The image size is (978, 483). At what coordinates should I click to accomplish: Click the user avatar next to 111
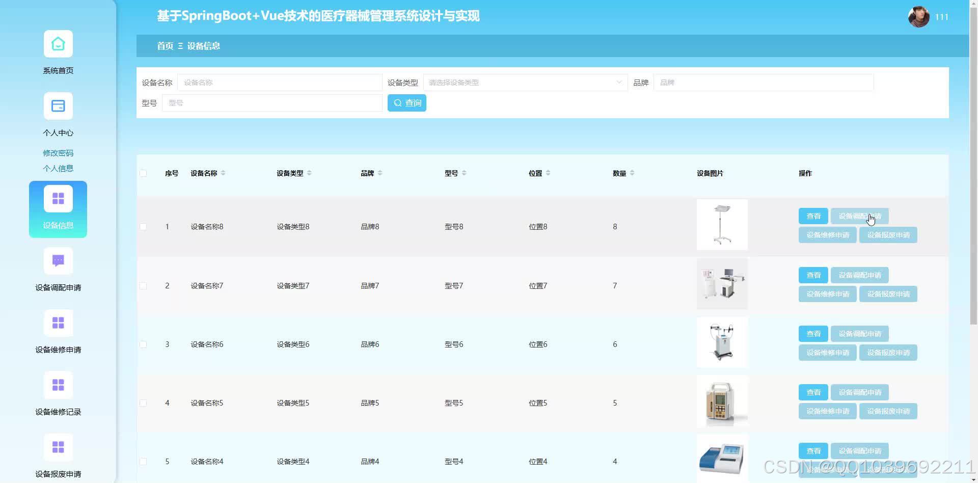pos(918,16)
